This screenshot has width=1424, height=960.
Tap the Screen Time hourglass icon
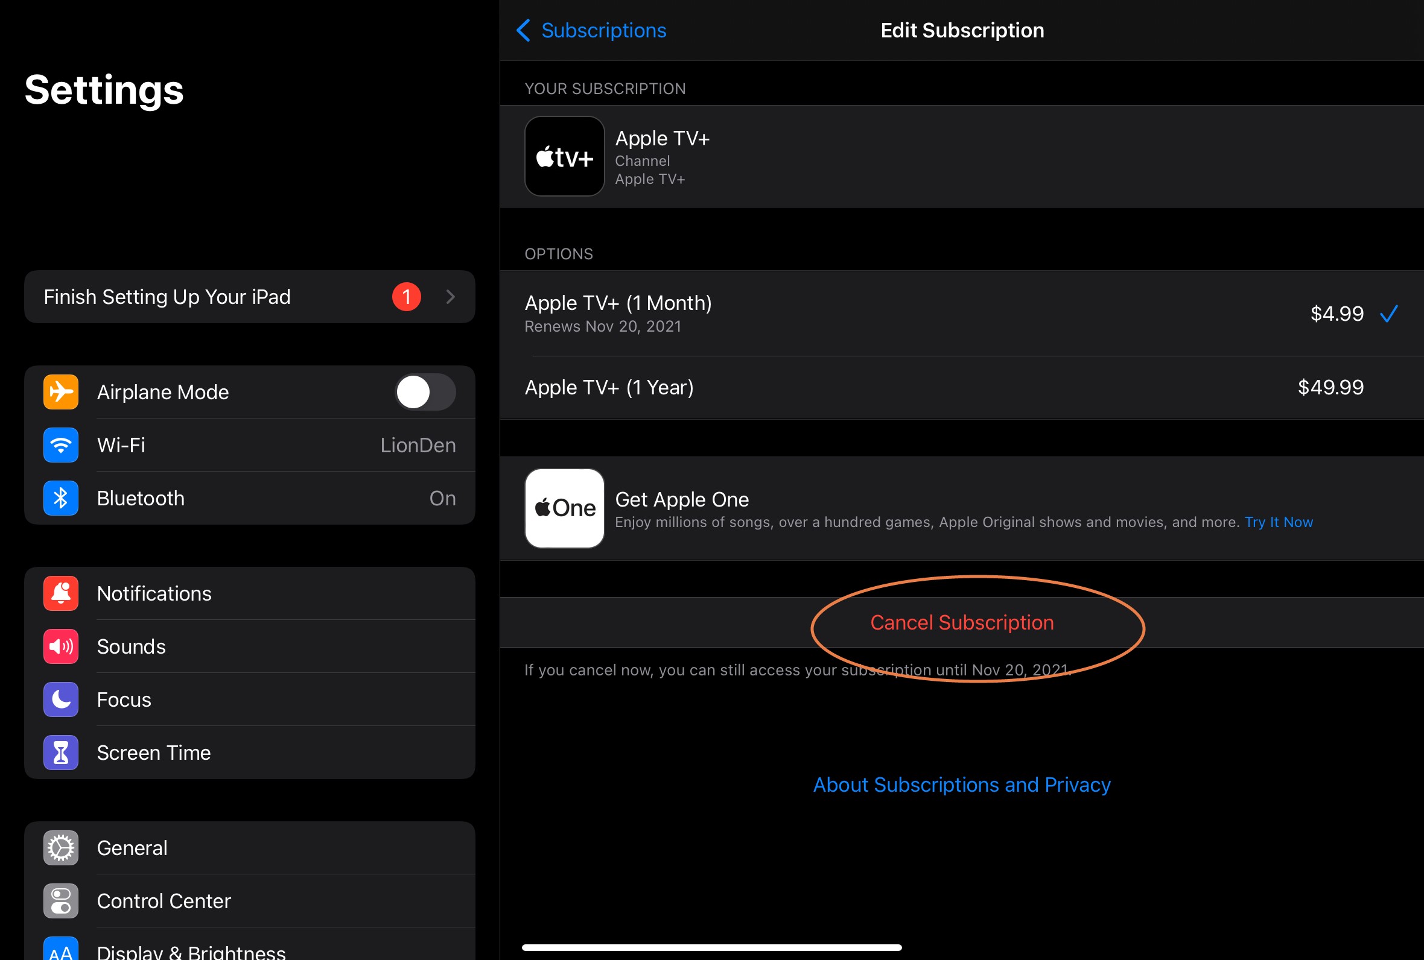(x=60, y=753)
